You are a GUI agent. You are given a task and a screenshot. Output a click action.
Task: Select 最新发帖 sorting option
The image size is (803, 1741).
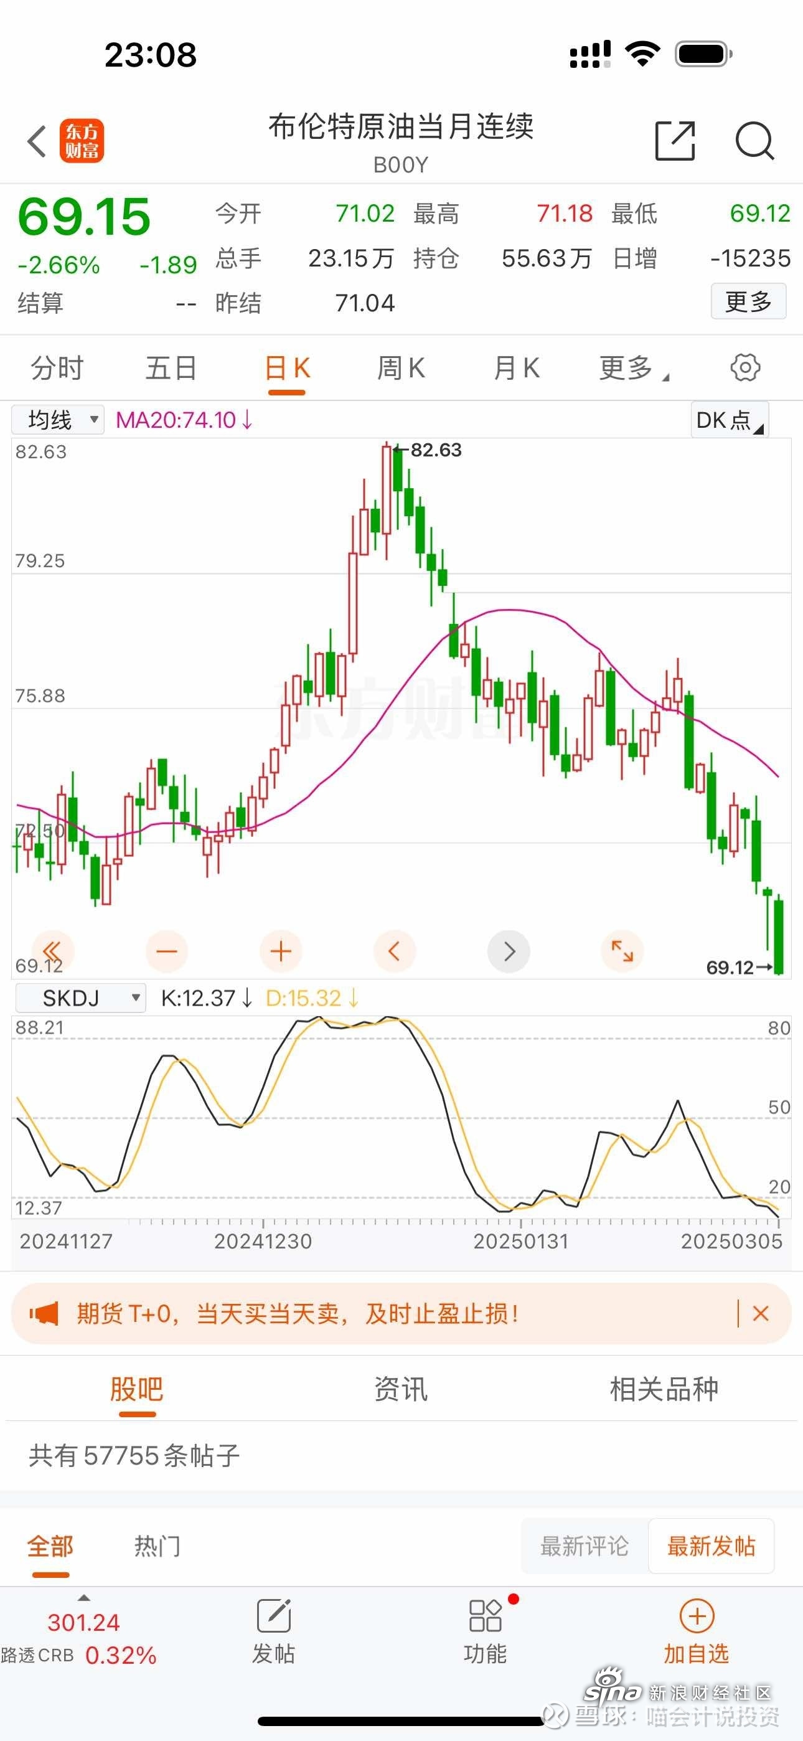pyautogui.click(x=711, y=1546)
